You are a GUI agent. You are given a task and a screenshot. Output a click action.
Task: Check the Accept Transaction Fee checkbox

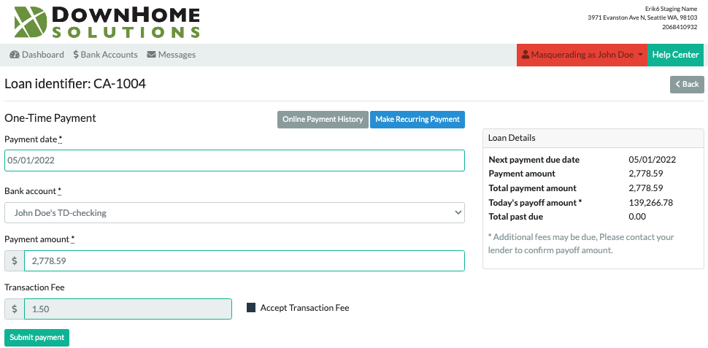(251, 308)
